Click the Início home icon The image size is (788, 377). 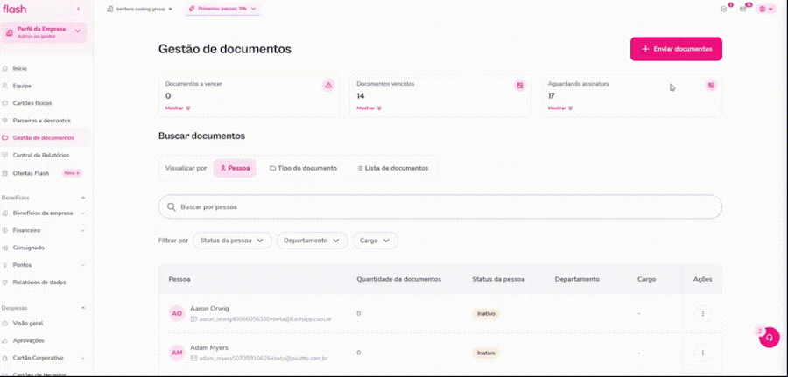[5, 69]
